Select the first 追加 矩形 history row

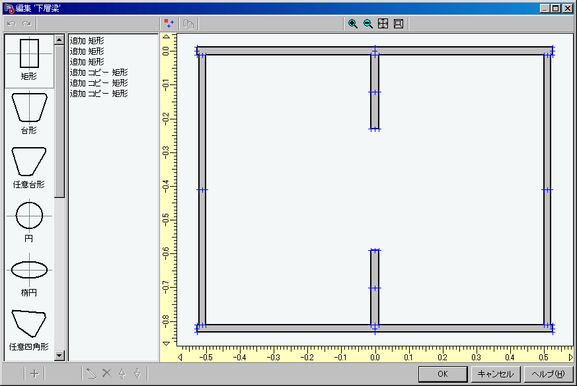[87, 40]
